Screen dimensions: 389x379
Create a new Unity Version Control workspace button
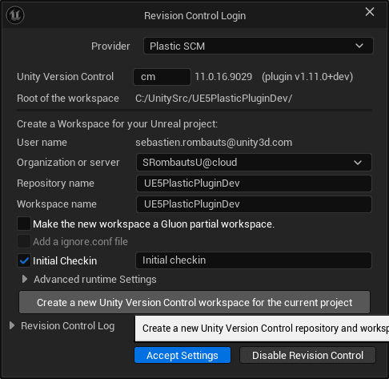pos(194,302)
